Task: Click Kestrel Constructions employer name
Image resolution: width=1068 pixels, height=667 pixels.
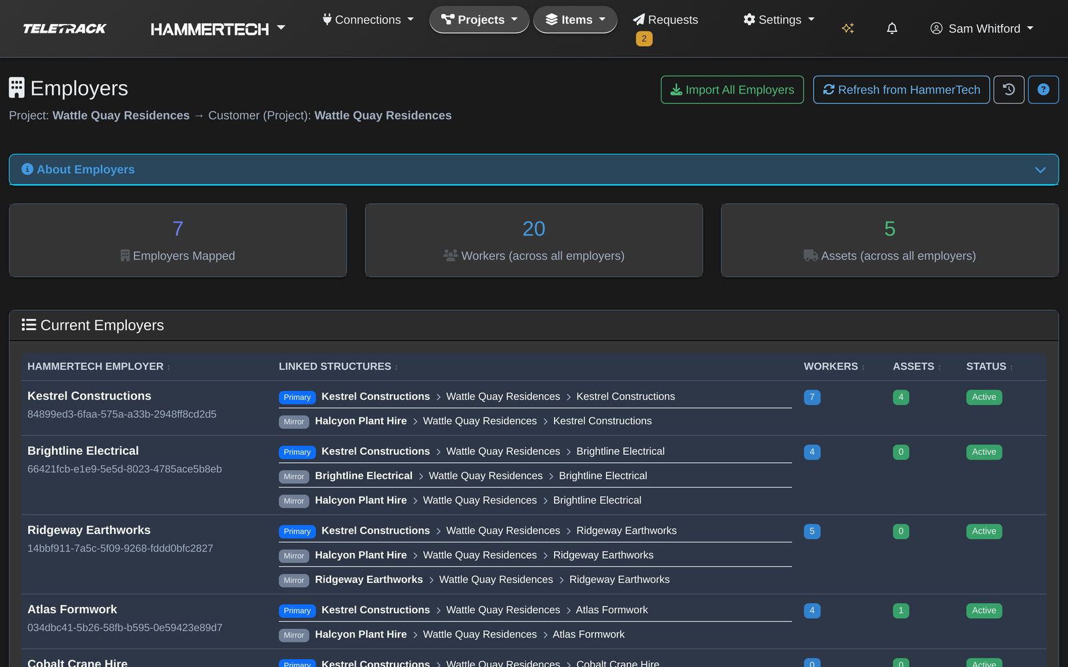Action: (89, 396)
